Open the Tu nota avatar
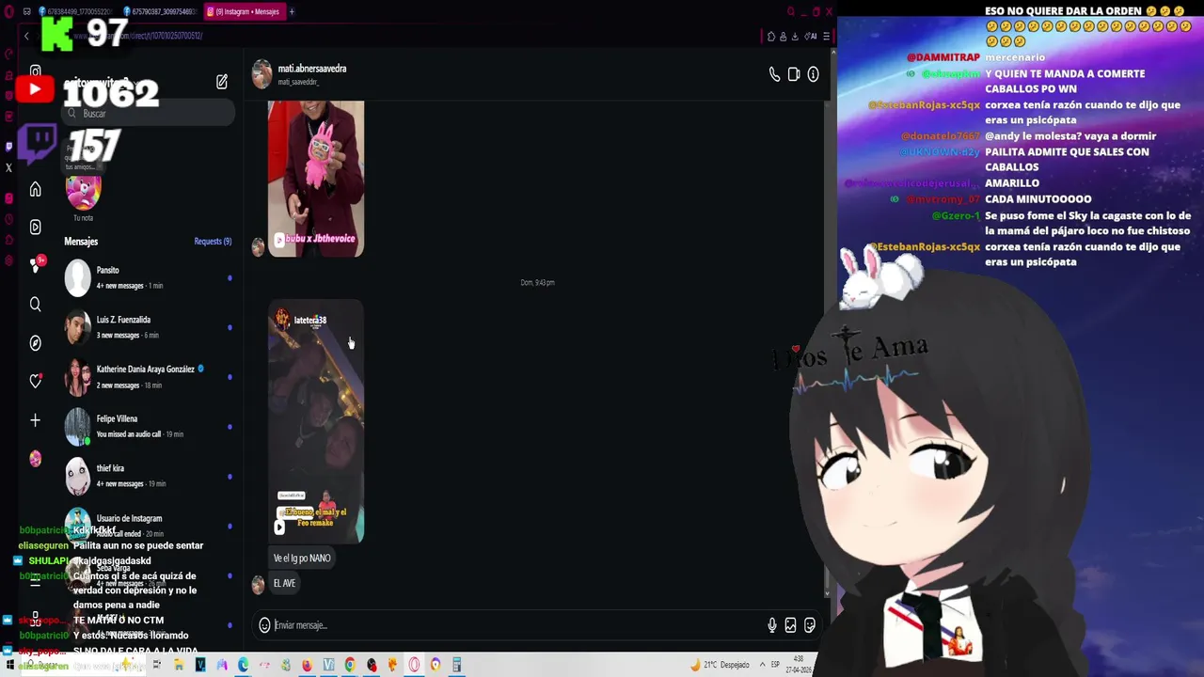Viewport: 1204px width, 677px height. 83,192
